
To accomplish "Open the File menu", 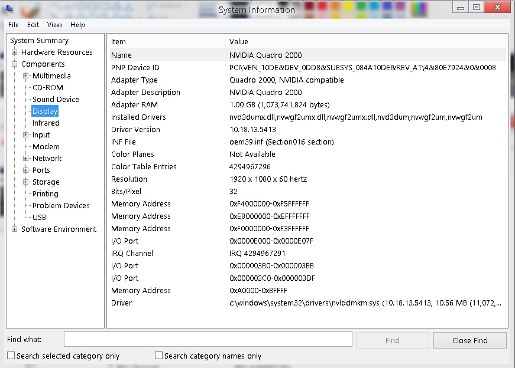I will click(14, 25).
